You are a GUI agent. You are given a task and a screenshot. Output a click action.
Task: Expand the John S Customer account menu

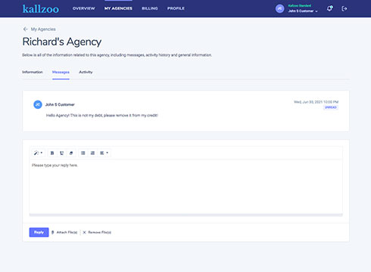pos(303,11)
